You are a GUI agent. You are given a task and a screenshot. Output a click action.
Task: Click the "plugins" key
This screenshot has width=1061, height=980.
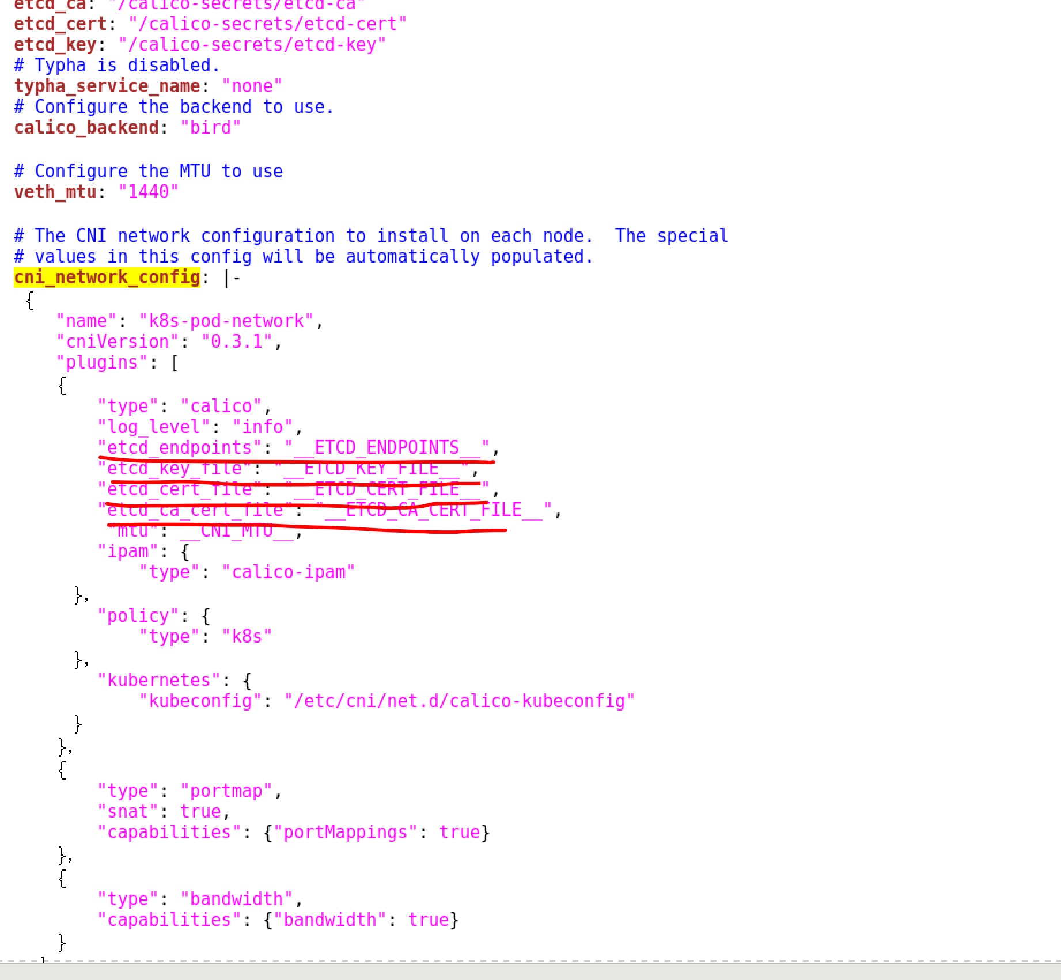pyautogui.click(x=102, y=363)
